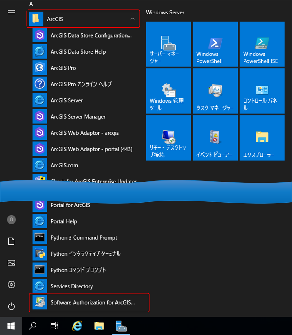Screen dimensions: 292x335
Task: Open the エクスプローラー tile
Action: [262, 138]
